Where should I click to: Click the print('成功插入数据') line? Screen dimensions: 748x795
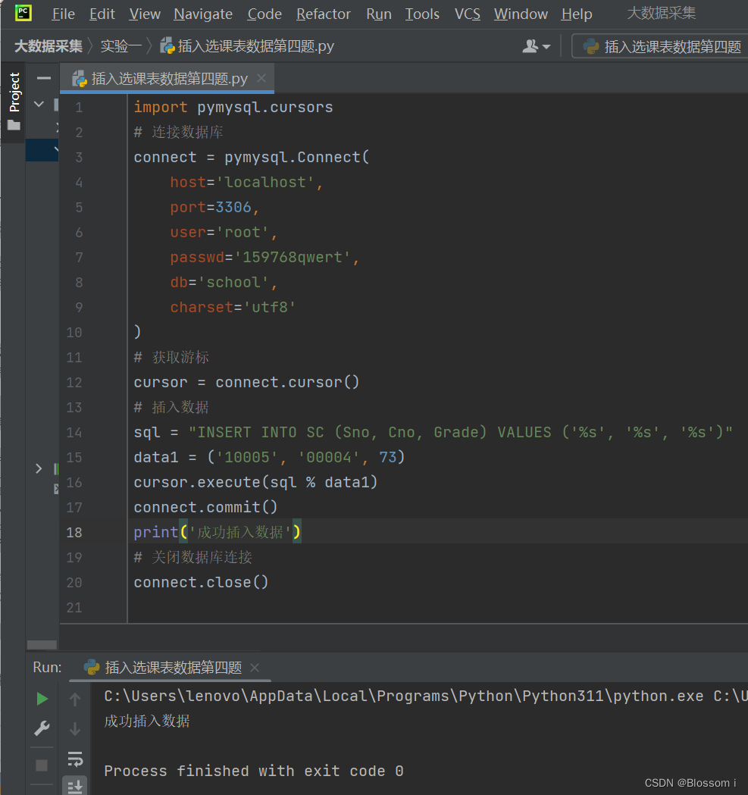pyautogui.click(x=217, y=532)
